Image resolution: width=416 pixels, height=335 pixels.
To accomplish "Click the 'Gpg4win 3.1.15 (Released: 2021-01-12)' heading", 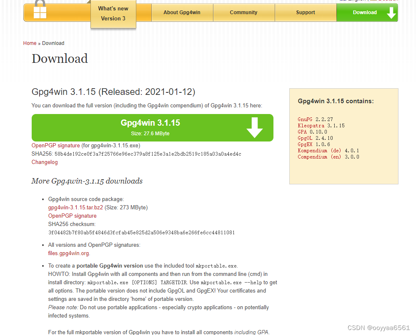I will pos(113,92).
